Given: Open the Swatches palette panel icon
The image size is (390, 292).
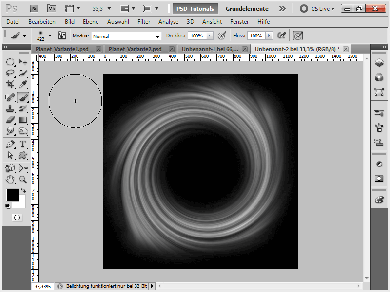Looking at the screenshot, I should [379, 200].
